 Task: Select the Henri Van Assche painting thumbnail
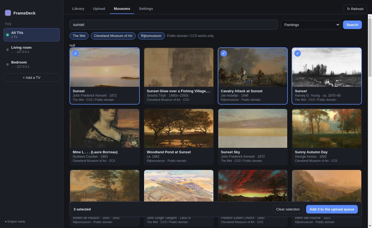tap(327, 186)
